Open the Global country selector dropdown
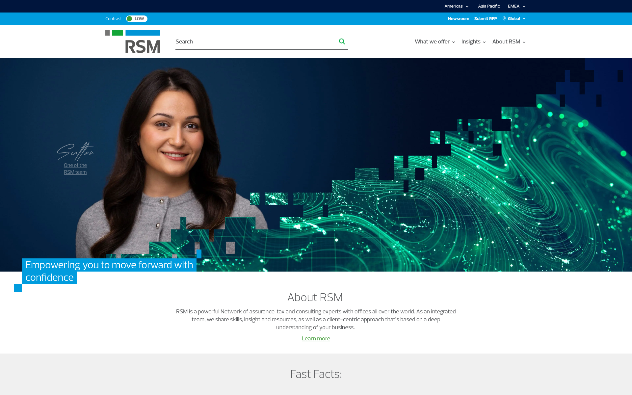Screen dimensions: 632x395 tap(514, 19)
